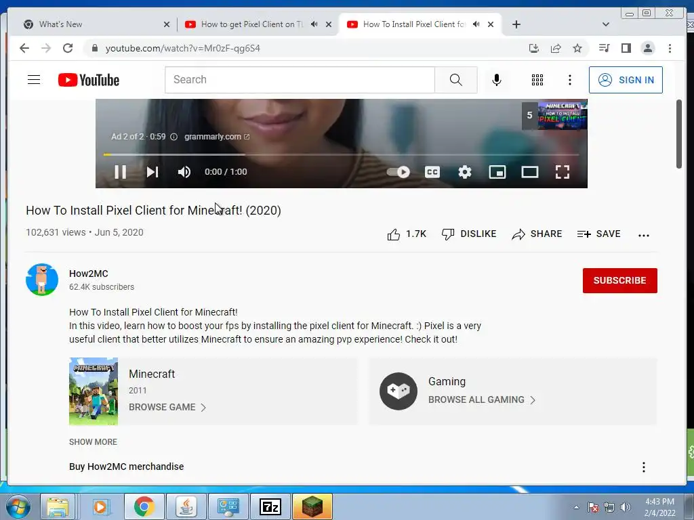Open the SHARE dialog
This screenshot has width=694, height=520.
(x=537, y=234)
